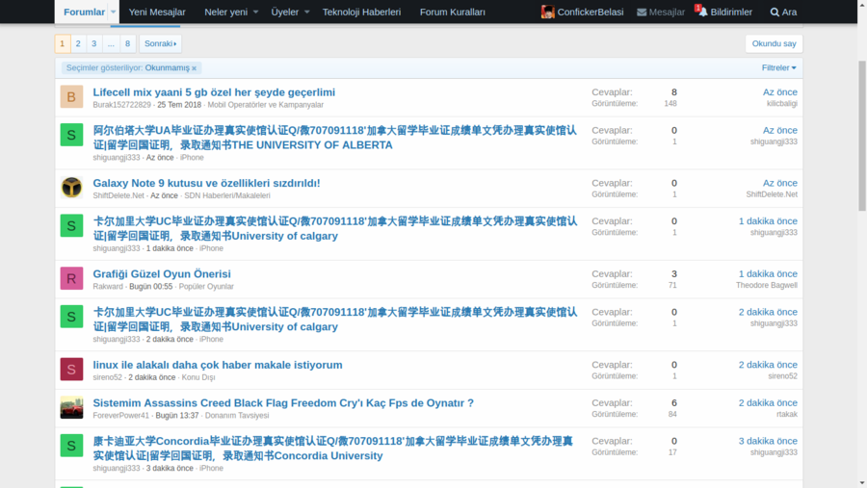Viewport: 867px width, 488px height.
Task: Open the thread Sistemim Assassins Creed Black Flag
Action: click(283, 403)
